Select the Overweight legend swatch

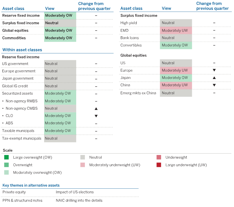(6, 165)
